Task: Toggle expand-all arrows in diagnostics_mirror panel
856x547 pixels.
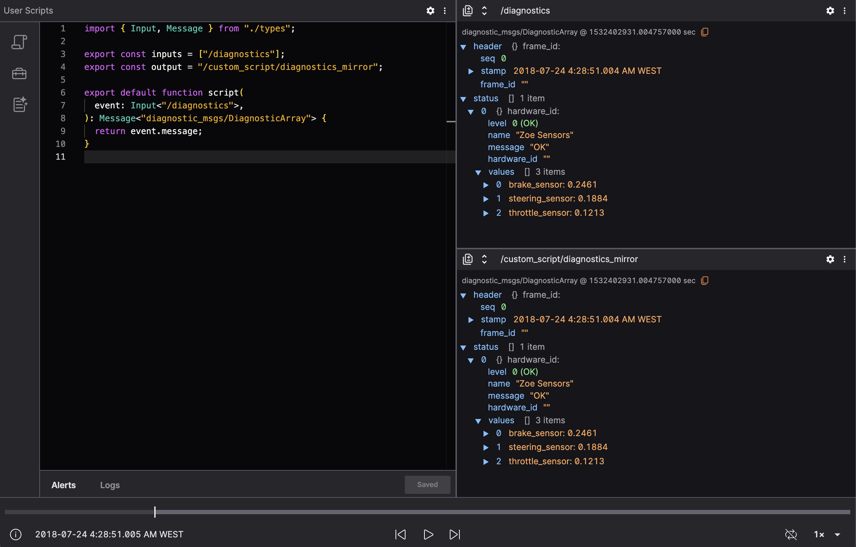Action: point(484,259)
